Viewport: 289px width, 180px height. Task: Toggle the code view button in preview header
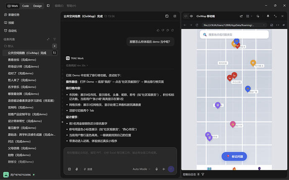[186, 16]
